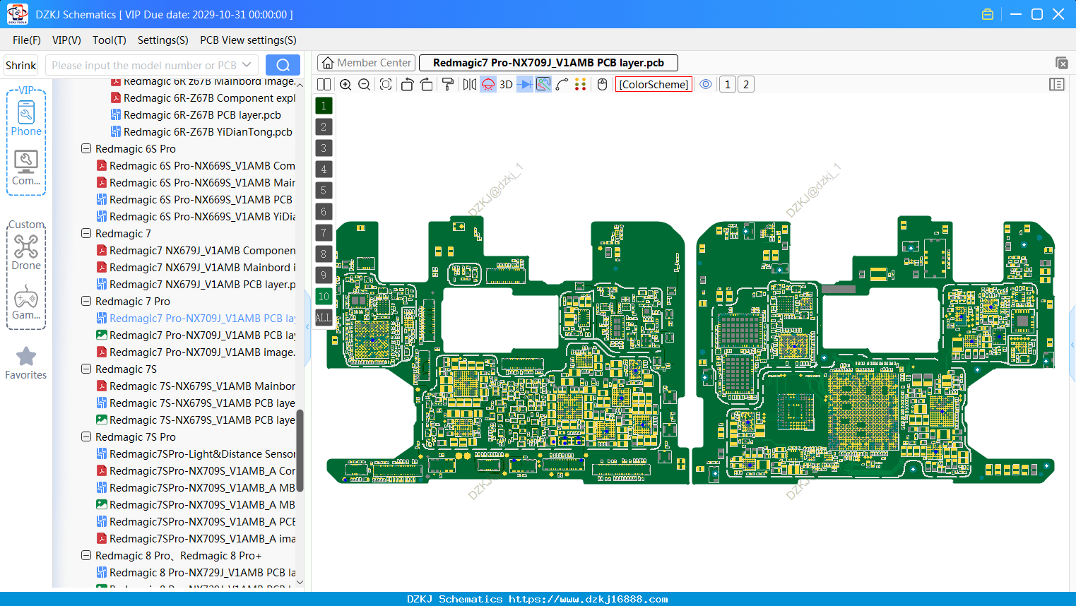Rotate the PCB view clockwise

[x=427, y=85]
